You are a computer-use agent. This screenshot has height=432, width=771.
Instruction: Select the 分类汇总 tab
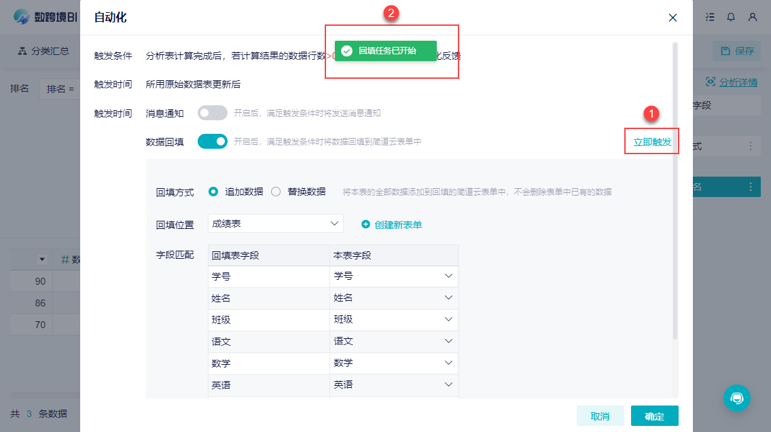point(44,51)
